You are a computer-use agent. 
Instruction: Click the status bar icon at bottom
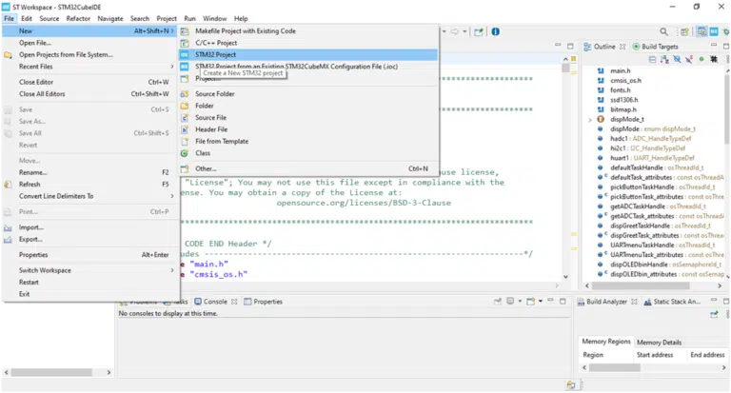pos(571,384)
